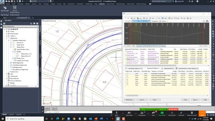The height and width of the screenshot is (121, 215).
Task: Click the Civil 3D application menu logo
Action: (x=2, y=2)
